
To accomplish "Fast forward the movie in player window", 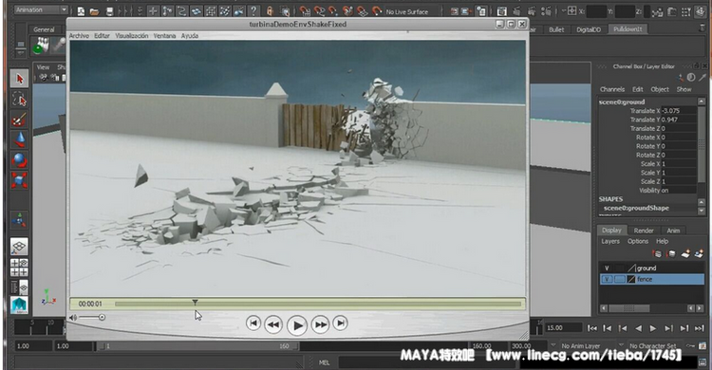I will tap(321, 324).
